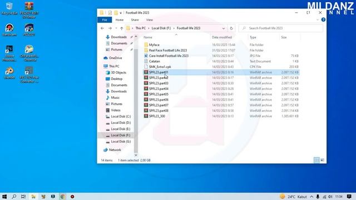Click the Properties icon in quick access toolbar
Image resolution: width=356 pixels, height=200 pixels.
tap(110, 13)
